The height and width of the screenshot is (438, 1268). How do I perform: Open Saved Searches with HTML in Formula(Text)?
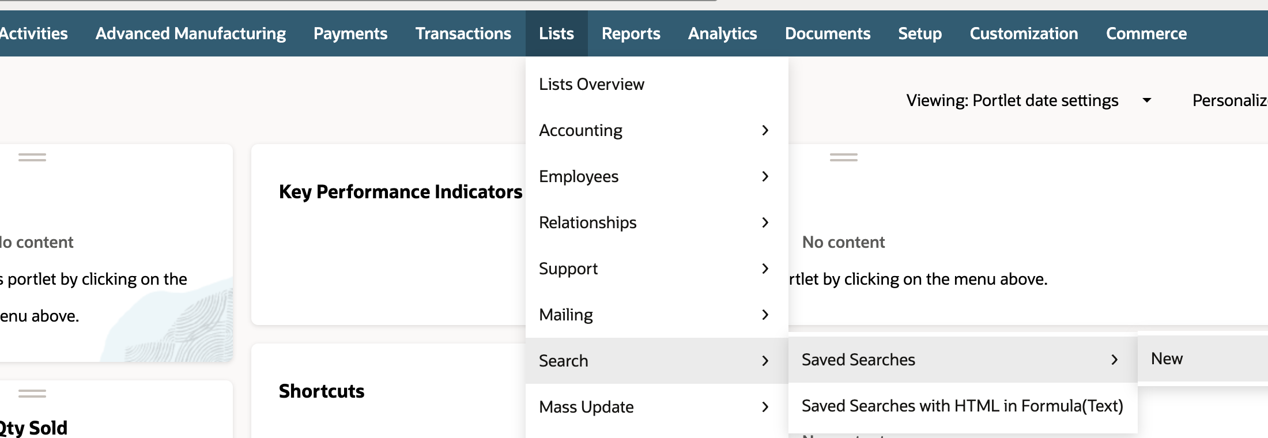click(963, 406)
